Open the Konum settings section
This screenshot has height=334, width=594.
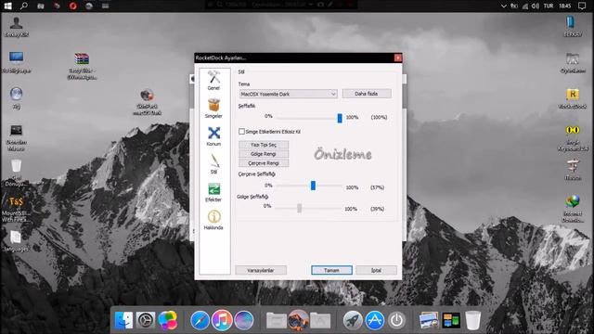(213, 136)
